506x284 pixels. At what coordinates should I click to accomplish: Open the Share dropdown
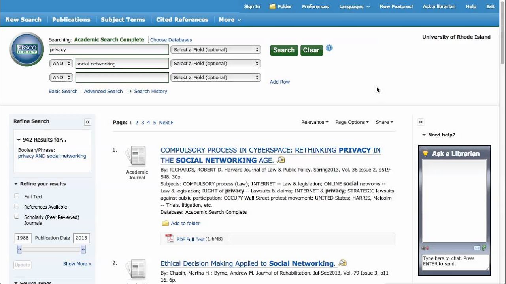point(384,122)
